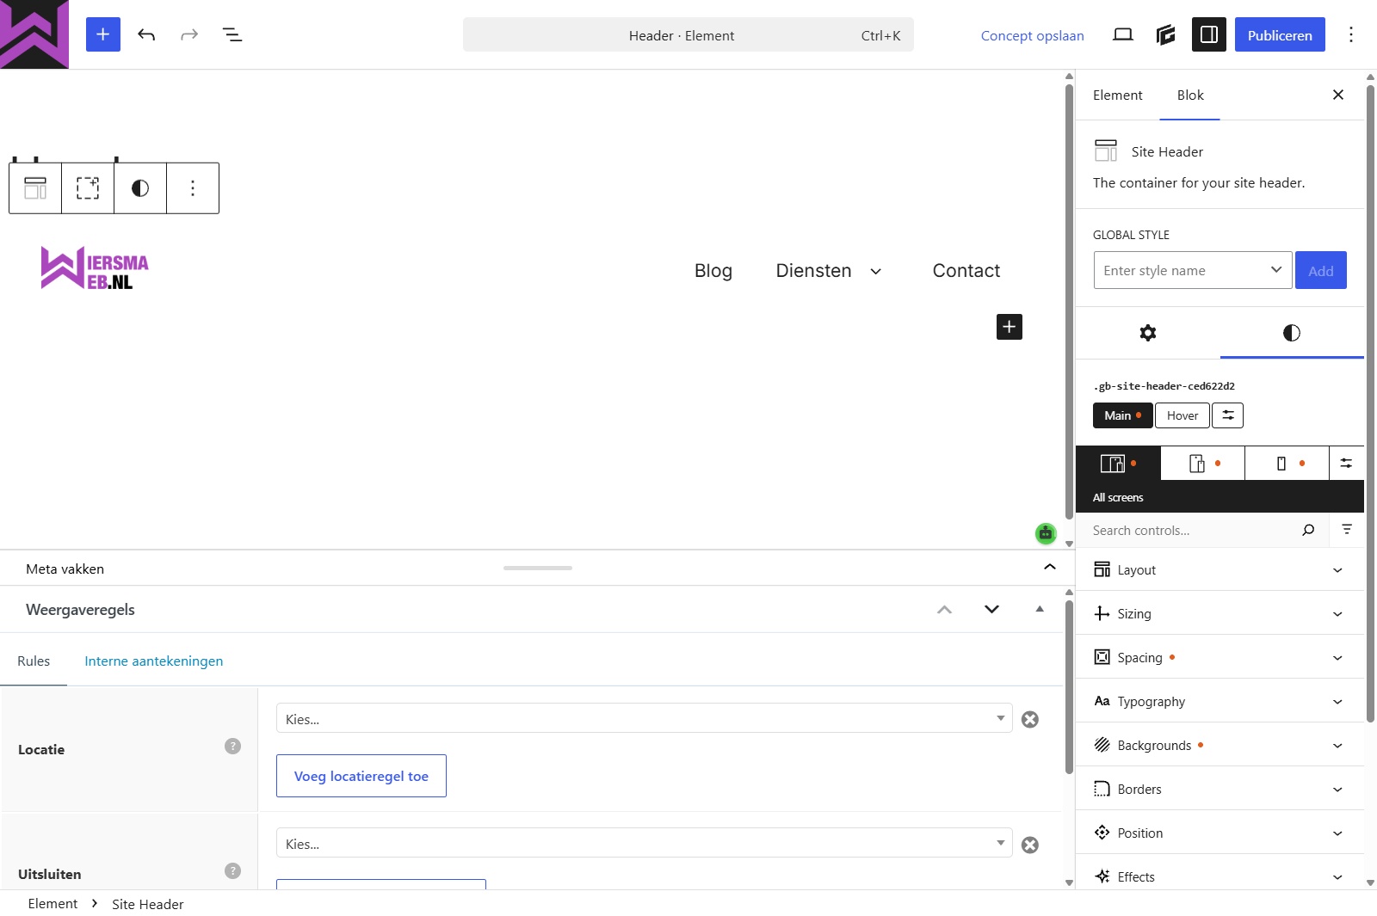The width and height of the screenshot is (1377, 916).
Task: Open the Header · Element command bar
Action: point(688,35)
